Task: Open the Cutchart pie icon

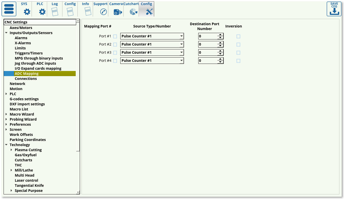Action: 133,12
